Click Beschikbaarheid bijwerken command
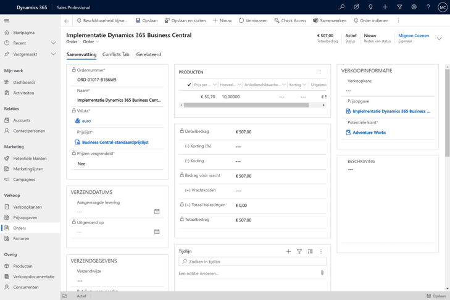 click(102, 20)
